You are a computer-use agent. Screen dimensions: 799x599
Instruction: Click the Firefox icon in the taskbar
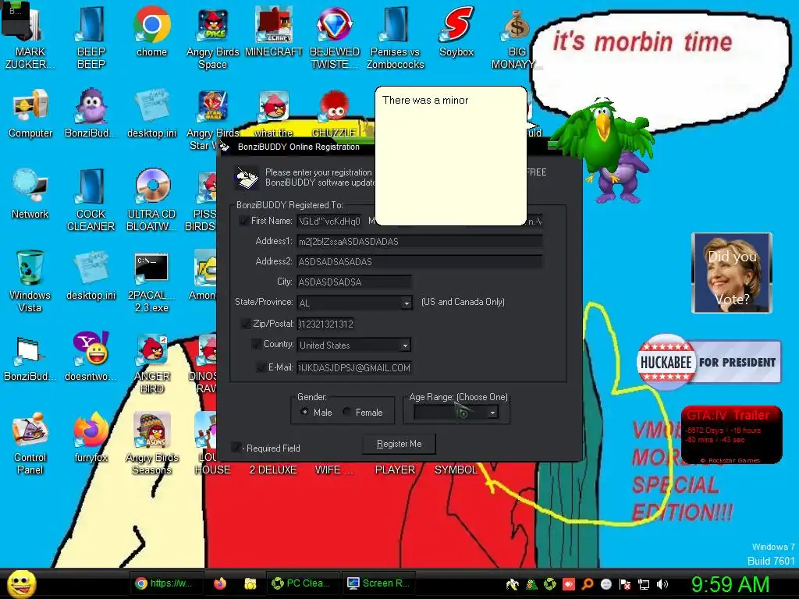[219, 583]
